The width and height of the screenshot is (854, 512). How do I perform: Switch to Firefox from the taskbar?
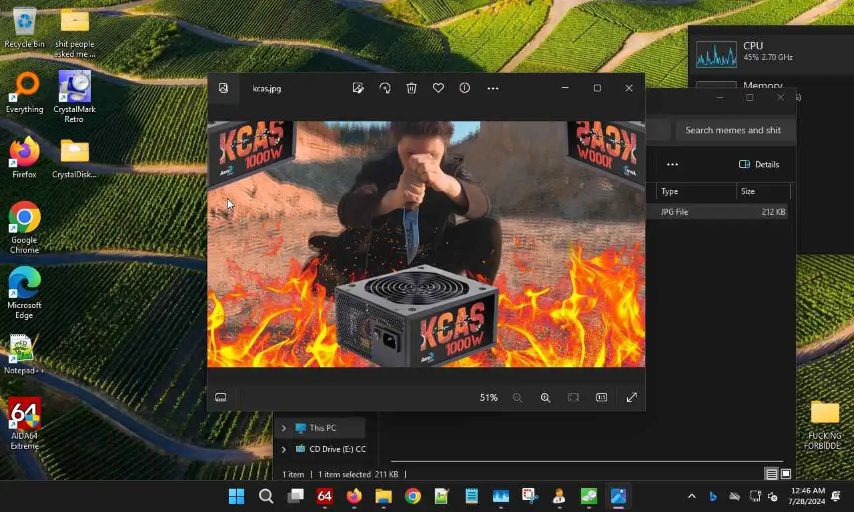[354, 496]
